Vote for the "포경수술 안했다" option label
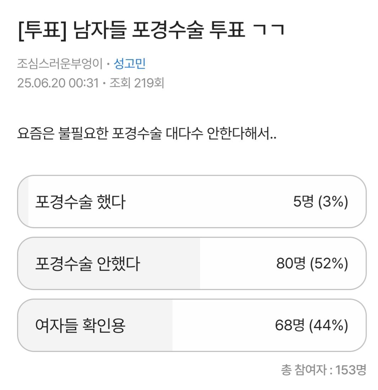 point(88,264)
